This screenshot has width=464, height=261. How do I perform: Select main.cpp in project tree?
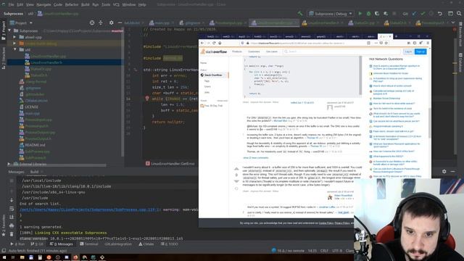click(x=32, y=113)
